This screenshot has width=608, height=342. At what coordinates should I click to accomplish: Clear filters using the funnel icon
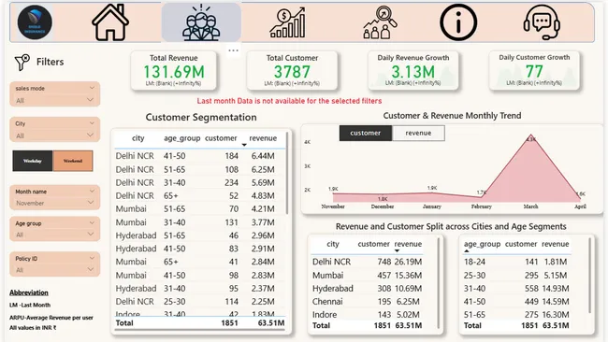click(x=22, y=62)
